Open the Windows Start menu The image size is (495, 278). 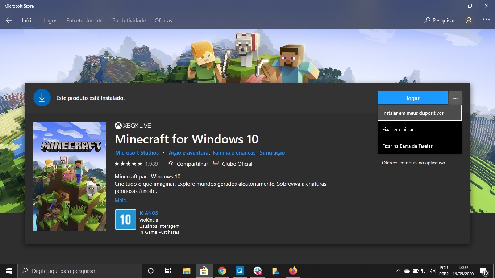[9, 271]
